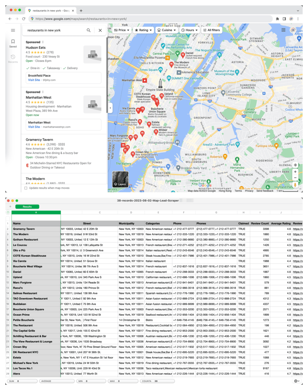Click the Street column header cell
Viewport: 308px width, 390px height.
100,223
